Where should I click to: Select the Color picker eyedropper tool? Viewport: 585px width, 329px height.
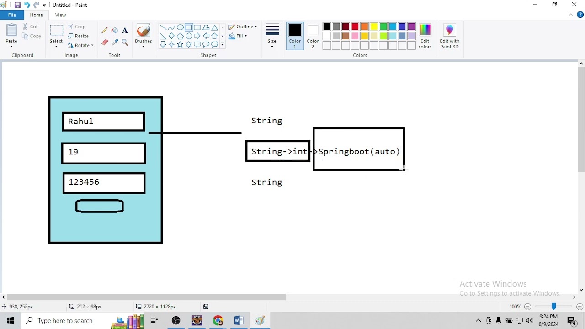pos(115,42)
